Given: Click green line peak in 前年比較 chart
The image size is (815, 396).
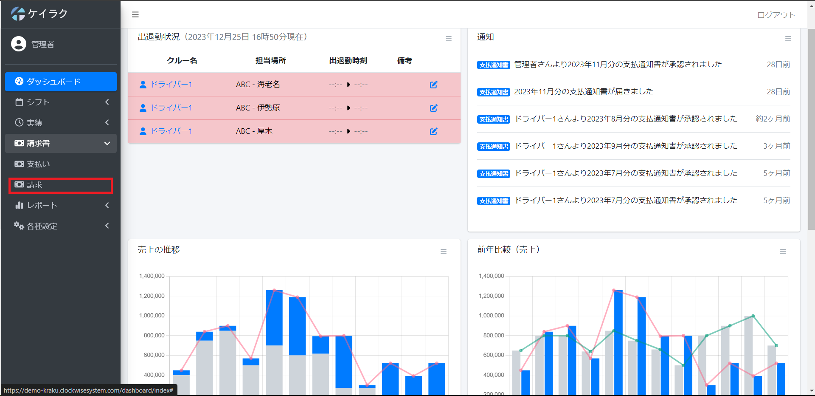Looking at the screenshot, I should click(753, 316).
